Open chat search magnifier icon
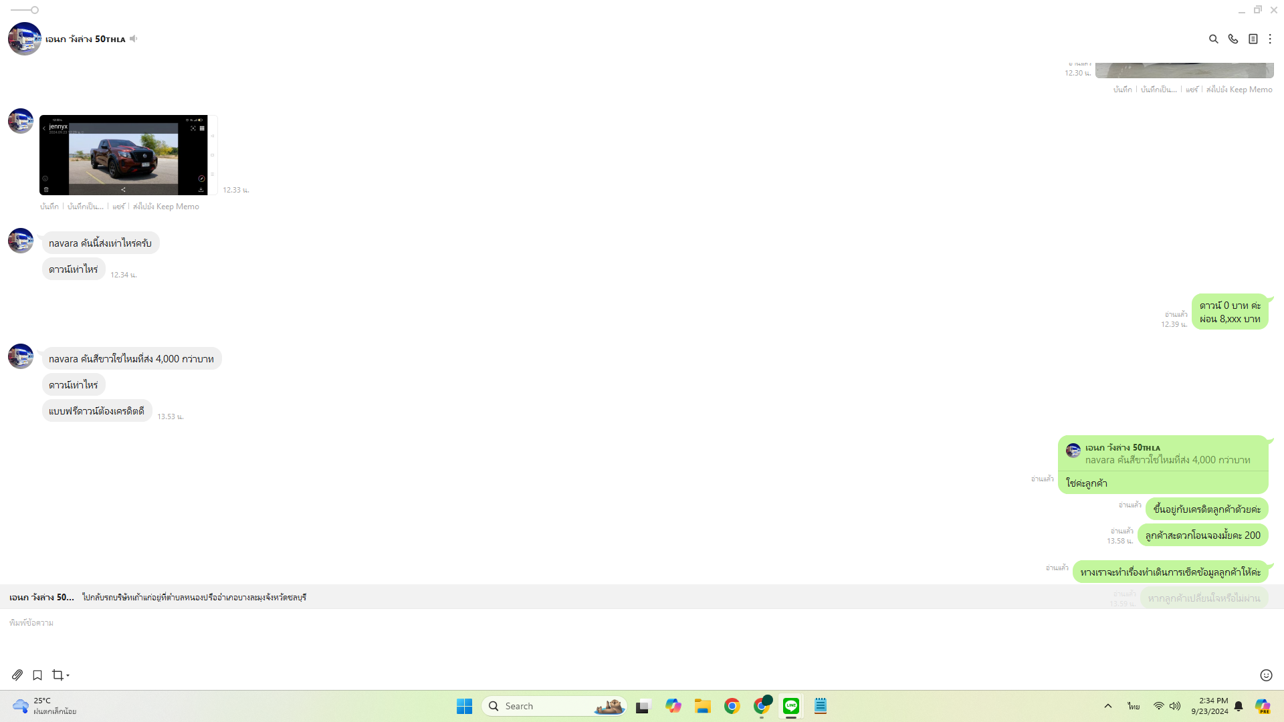Image resolution: width=1284 pixels, height=722 pixels. [1213, 39]
